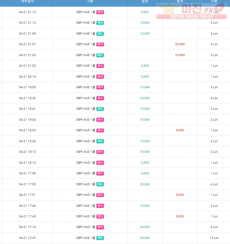This screenshot has width=230, height=244.
Task: Click the 10,000 loss on 04-21 21:03 row
Action: coord(180,55)
